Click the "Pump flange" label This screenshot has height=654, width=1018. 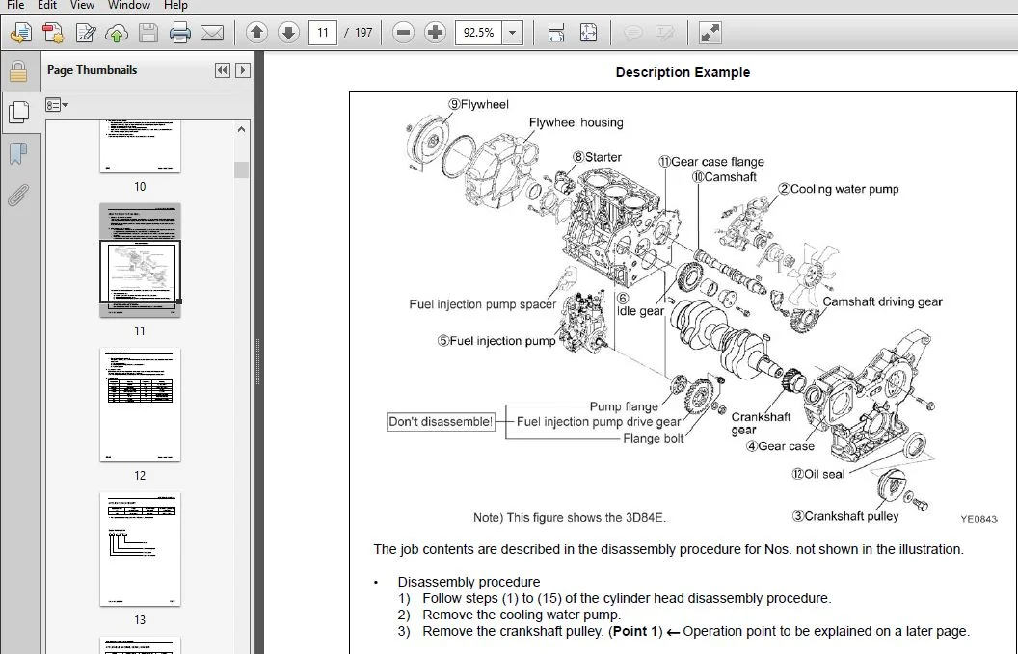[624, 406]
